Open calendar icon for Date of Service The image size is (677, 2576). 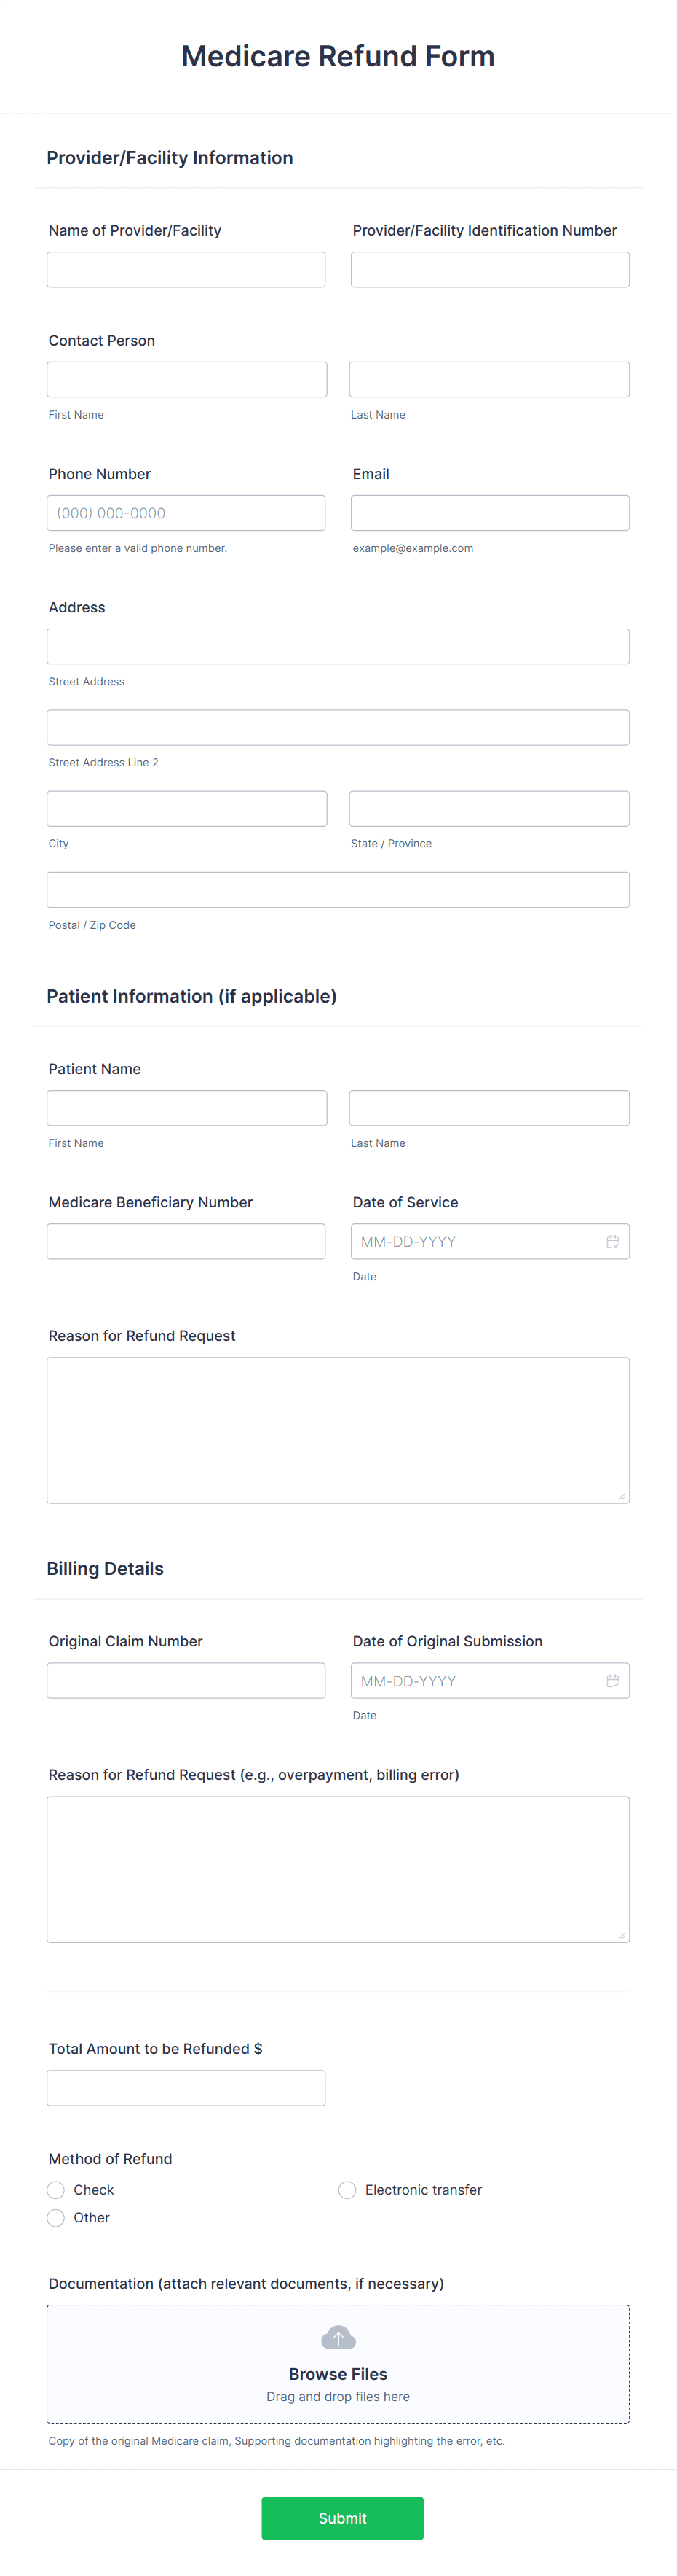tap(612, 1241)
